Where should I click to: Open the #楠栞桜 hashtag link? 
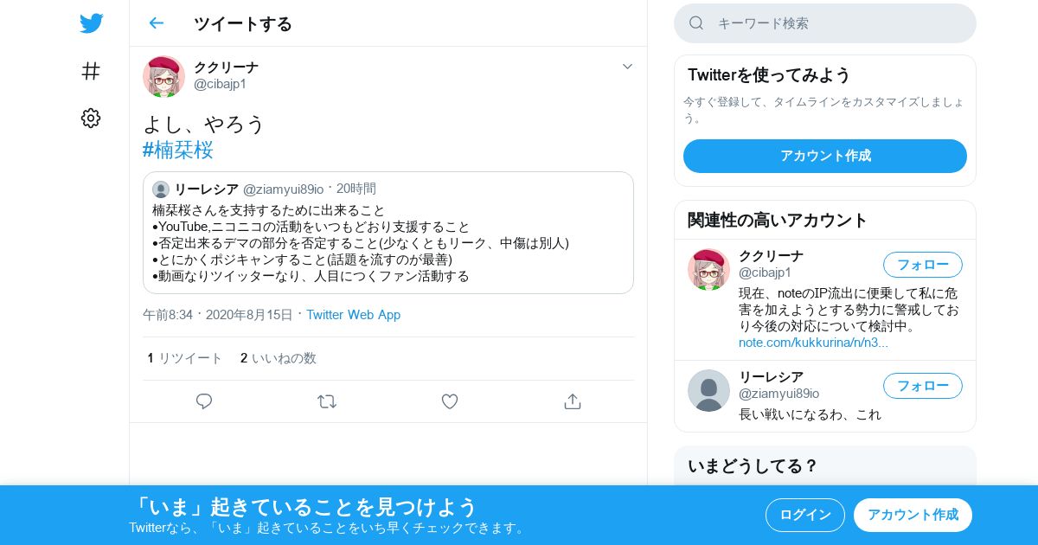(x=178, y=150)
